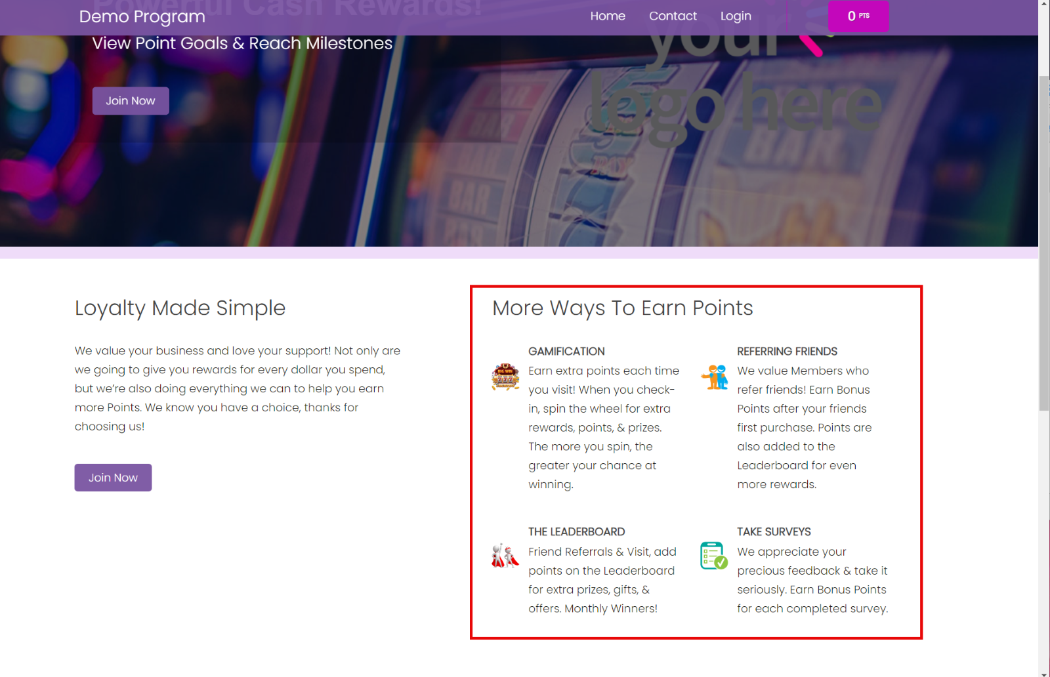Open the Home menu item
Viewport: 1050px width, 677px height.
608,16
